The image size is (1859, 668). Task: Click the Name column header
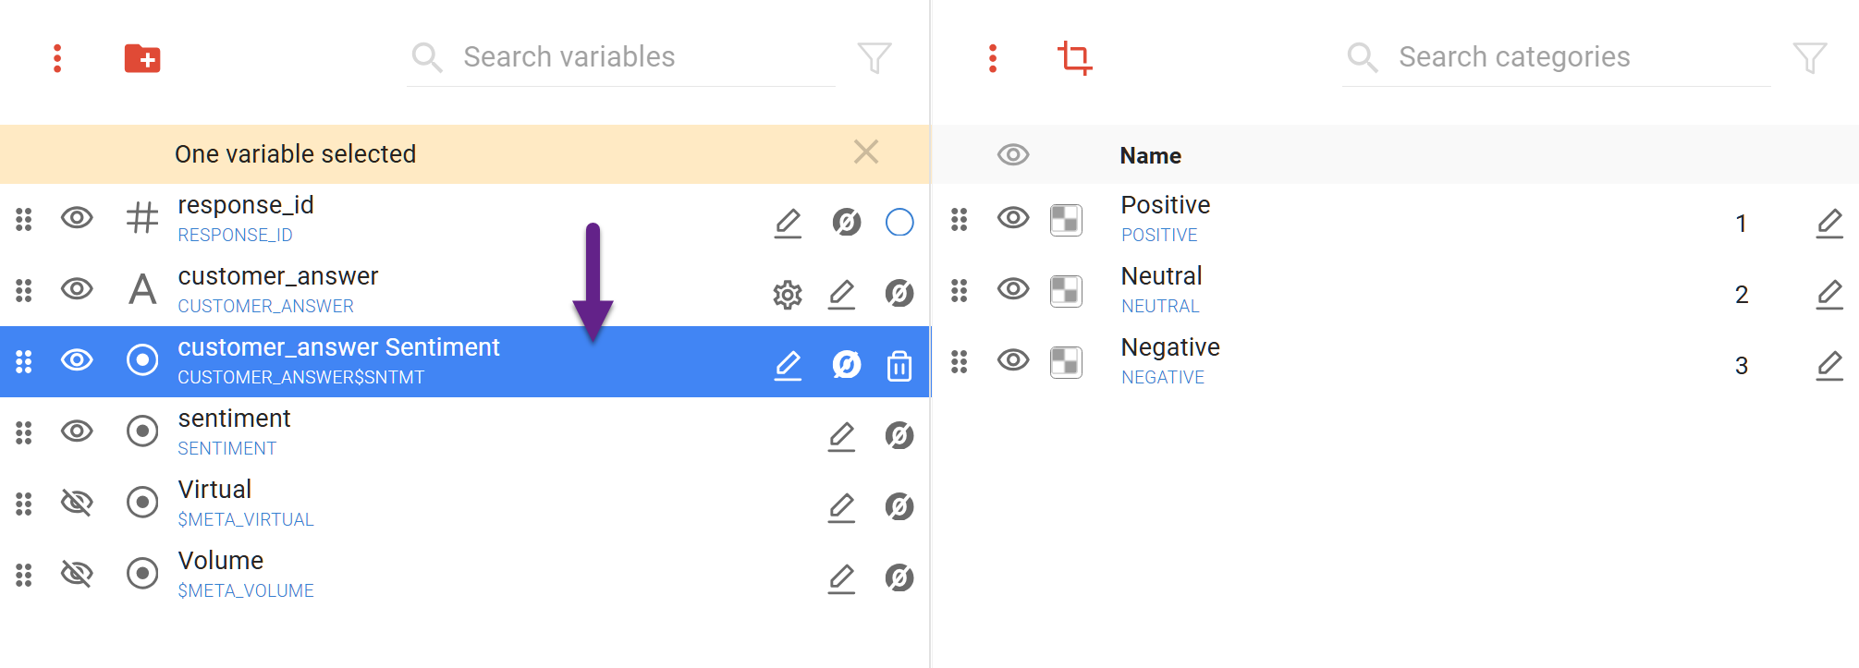point(1150,155)
